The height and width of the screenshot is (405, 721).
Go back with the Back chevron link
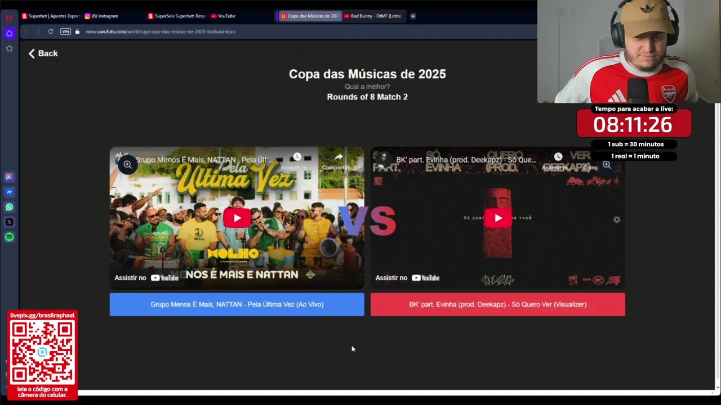point(43,53)
